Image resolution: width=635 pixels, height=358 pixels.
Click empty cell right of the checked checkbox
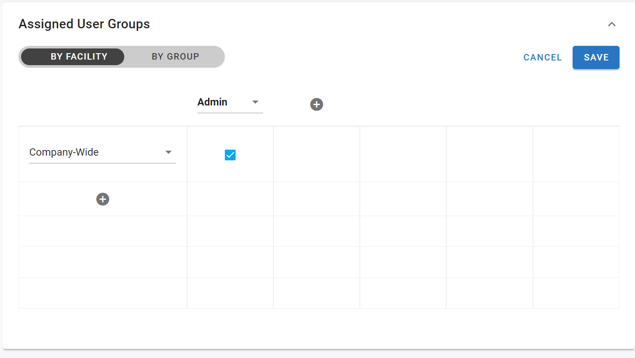tap(316, 154)
